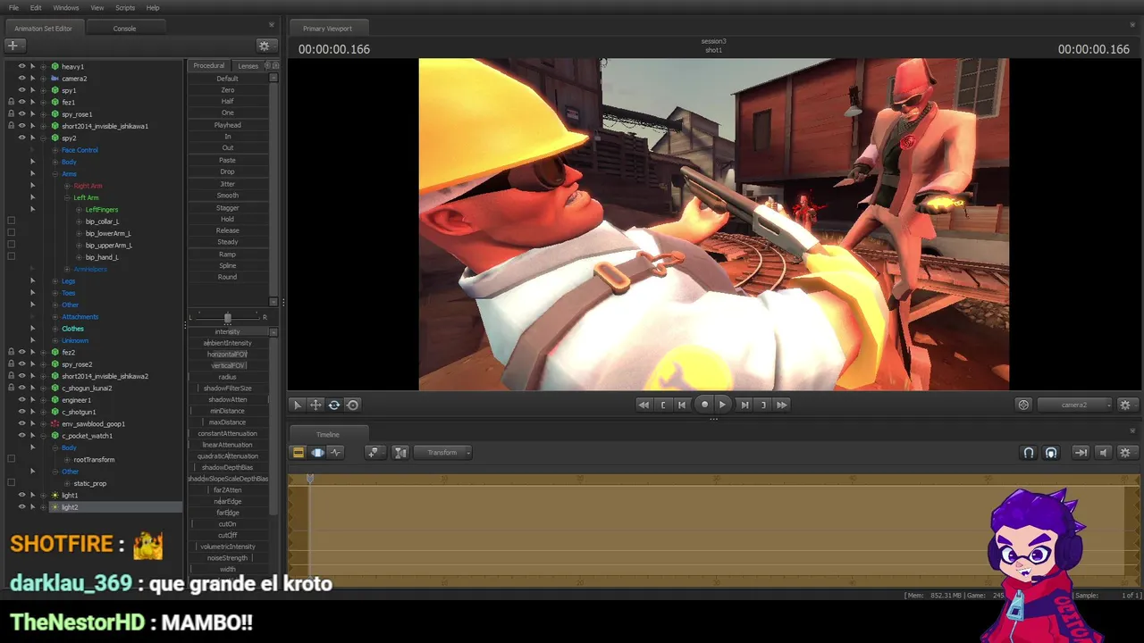Add animation set with plus button

point(13,46)
